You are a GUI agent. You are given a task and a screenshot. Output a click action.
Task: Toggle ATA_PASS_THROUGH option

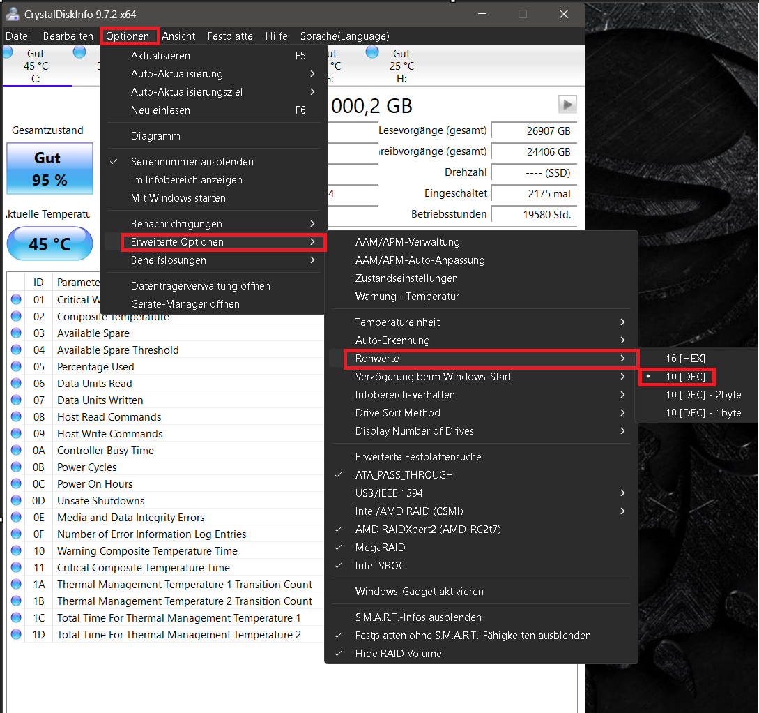[481, 474]
